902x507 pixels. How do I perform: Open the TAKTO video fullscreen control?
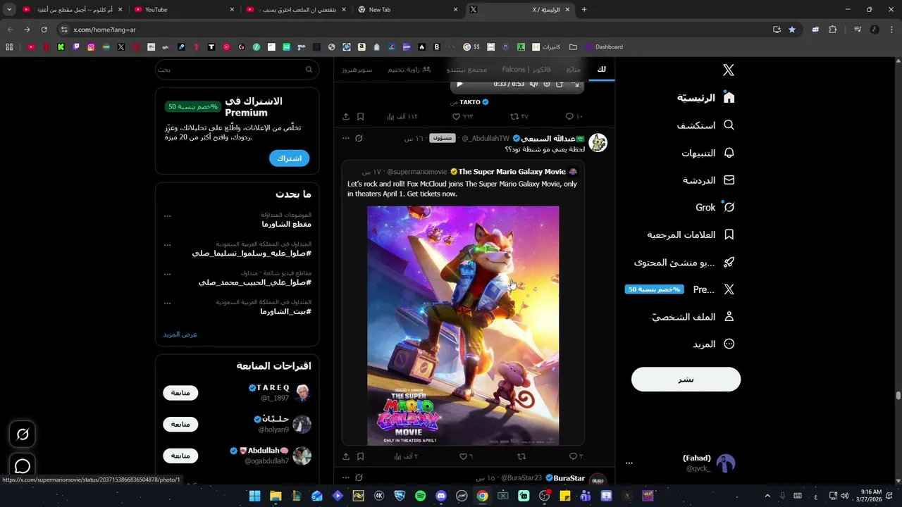[576, 83]
